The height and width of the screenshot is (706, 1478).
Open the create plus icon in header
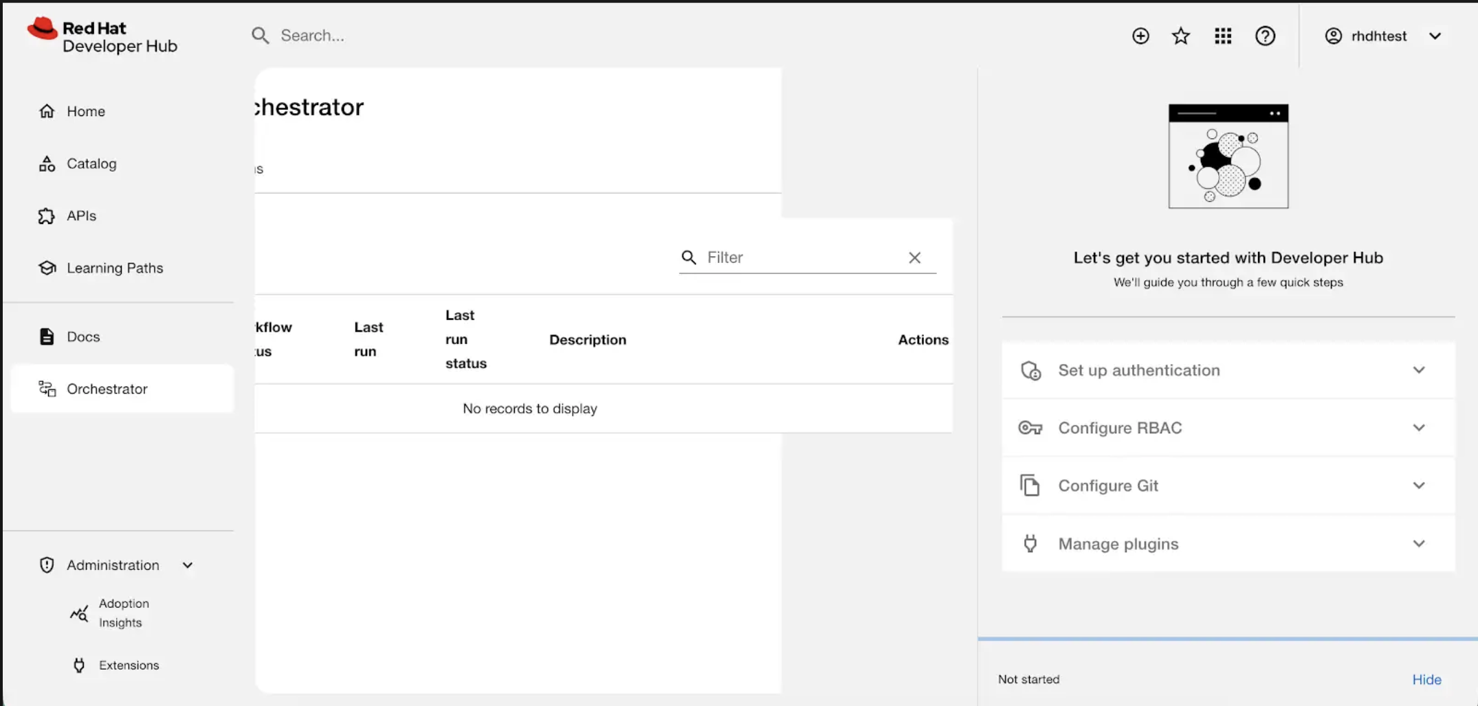click(x=1140, y=36)
